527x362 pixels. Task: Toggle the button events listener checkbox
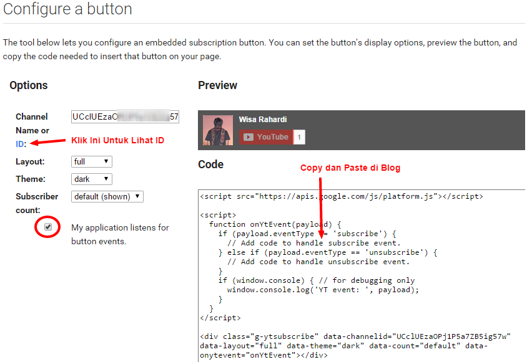click(48, 227)
